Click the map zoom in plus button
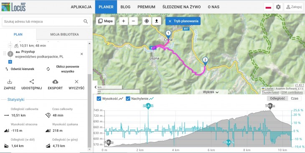The width and height of the screenshot is (305, 153). coord(124,21)
